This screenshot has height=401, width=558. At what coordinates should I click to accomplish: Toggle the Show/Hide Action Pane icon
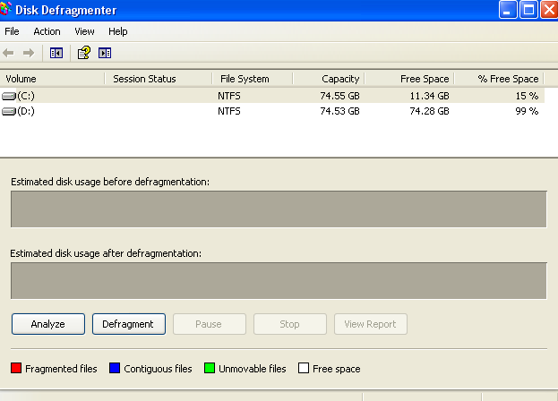pos(105,54)
